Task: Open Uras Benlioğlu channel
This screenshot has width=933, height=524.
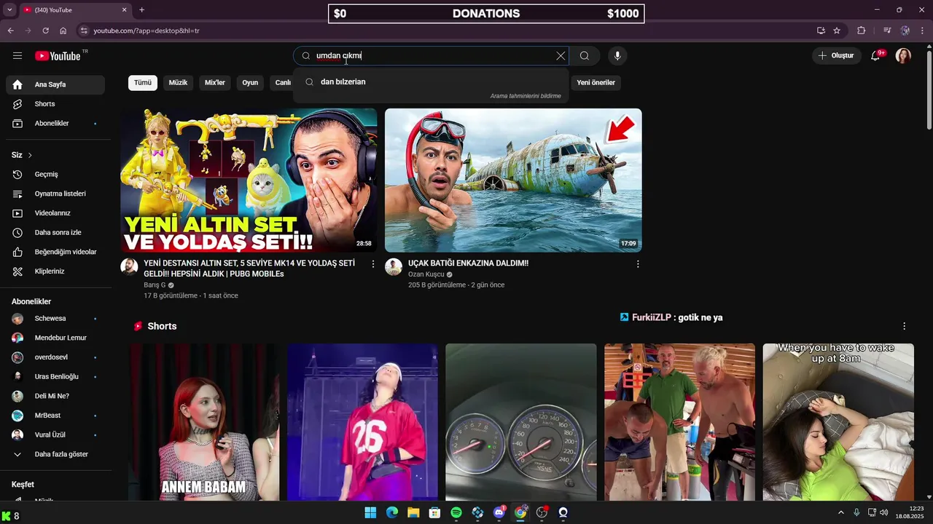Action: coord(55,377)
